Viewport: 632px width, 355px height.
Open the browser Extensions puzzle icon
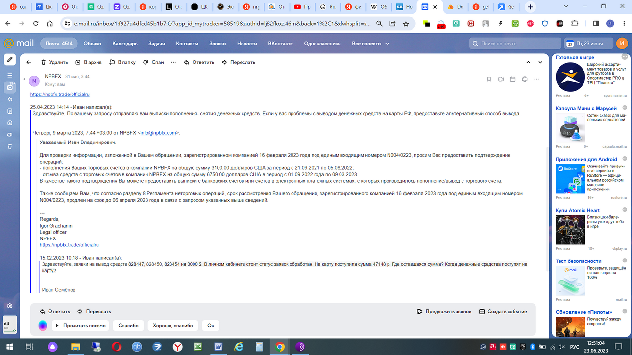[x=575, y=23]
